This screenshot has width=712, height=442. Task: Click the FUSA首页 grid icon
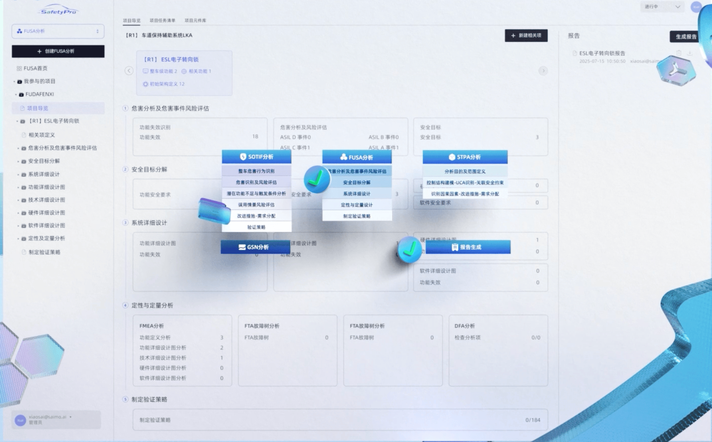click(19, 69)
